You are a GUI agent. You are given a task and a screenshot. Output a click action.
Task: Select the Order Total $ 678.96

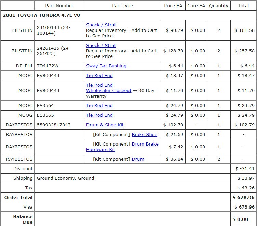[243, 197]
